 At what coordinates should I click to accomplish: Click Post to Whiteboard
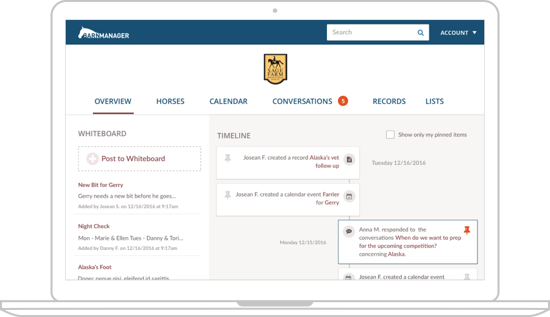(x=140, y=159)
